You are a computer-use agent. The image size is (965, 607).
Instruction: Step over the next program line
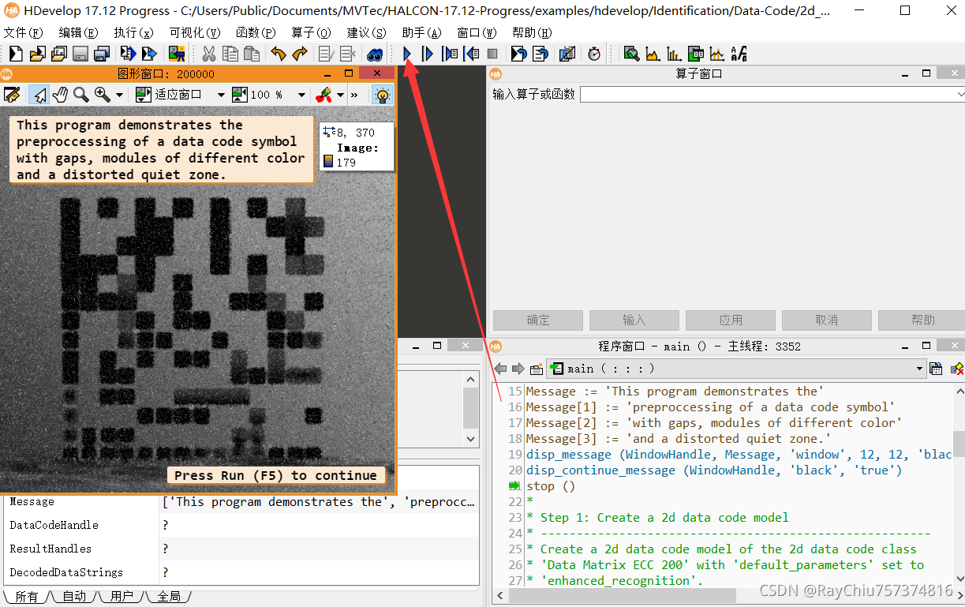[428, 54]
